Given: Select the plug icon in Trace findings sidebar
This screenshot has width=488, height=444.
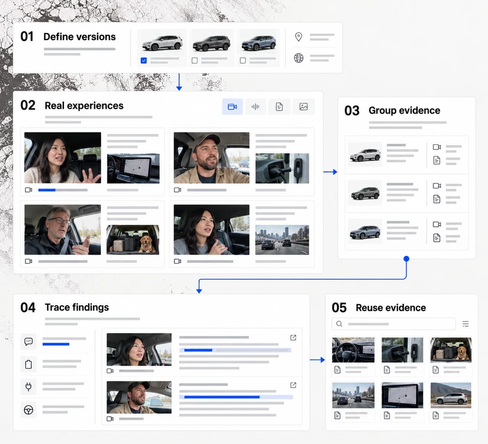Looking at the screenshot, I should pyautogui.click(x=29, y=387).
